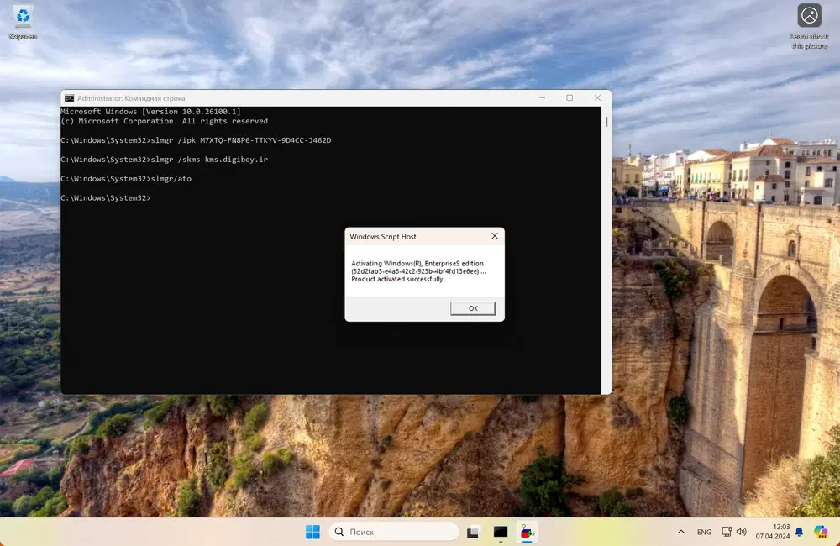Minimize the Command Prompt window

[x=542, y=98]
